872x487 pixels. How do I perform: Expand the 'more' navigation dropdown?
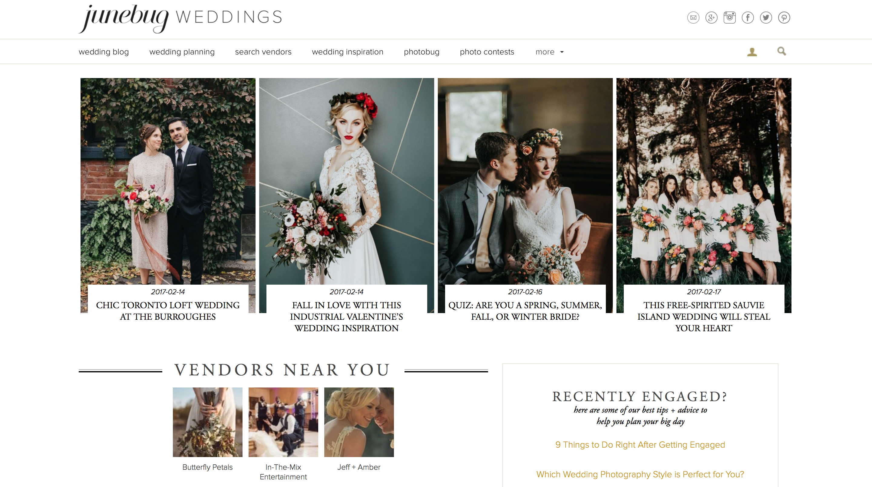(550, 52)
